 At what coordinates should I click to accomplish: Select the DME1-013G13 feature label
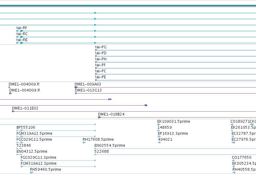point(88,90)
